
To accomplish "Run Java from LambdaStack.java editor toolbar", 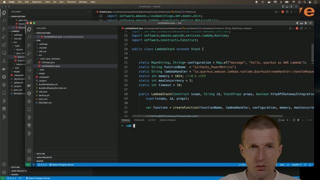I will click(x=290, y=28).
